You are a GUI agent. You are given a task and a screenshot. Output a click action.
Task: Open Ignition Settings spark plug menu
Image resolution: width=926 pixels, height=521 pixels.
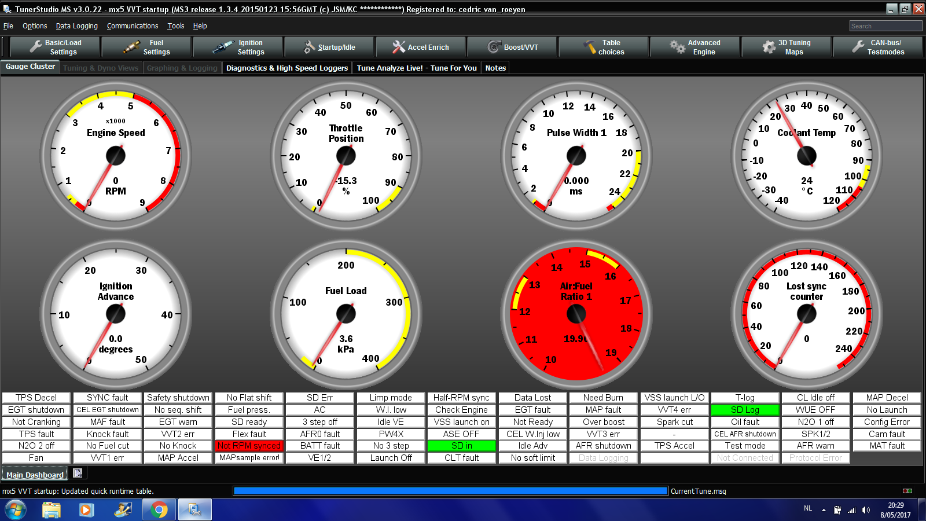tap(238, 47)
